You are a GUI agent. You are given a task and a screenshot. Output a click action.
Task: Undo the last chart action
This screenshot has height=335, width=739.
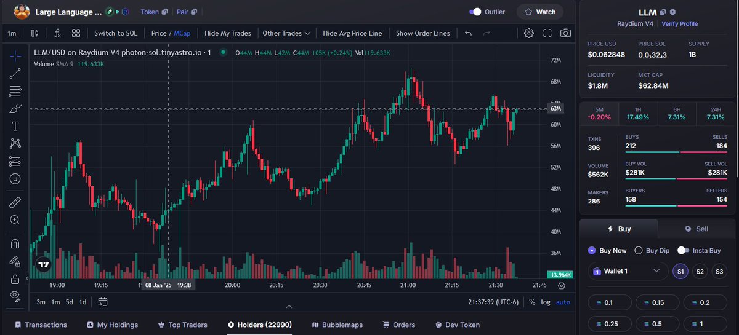pos(468,33)
